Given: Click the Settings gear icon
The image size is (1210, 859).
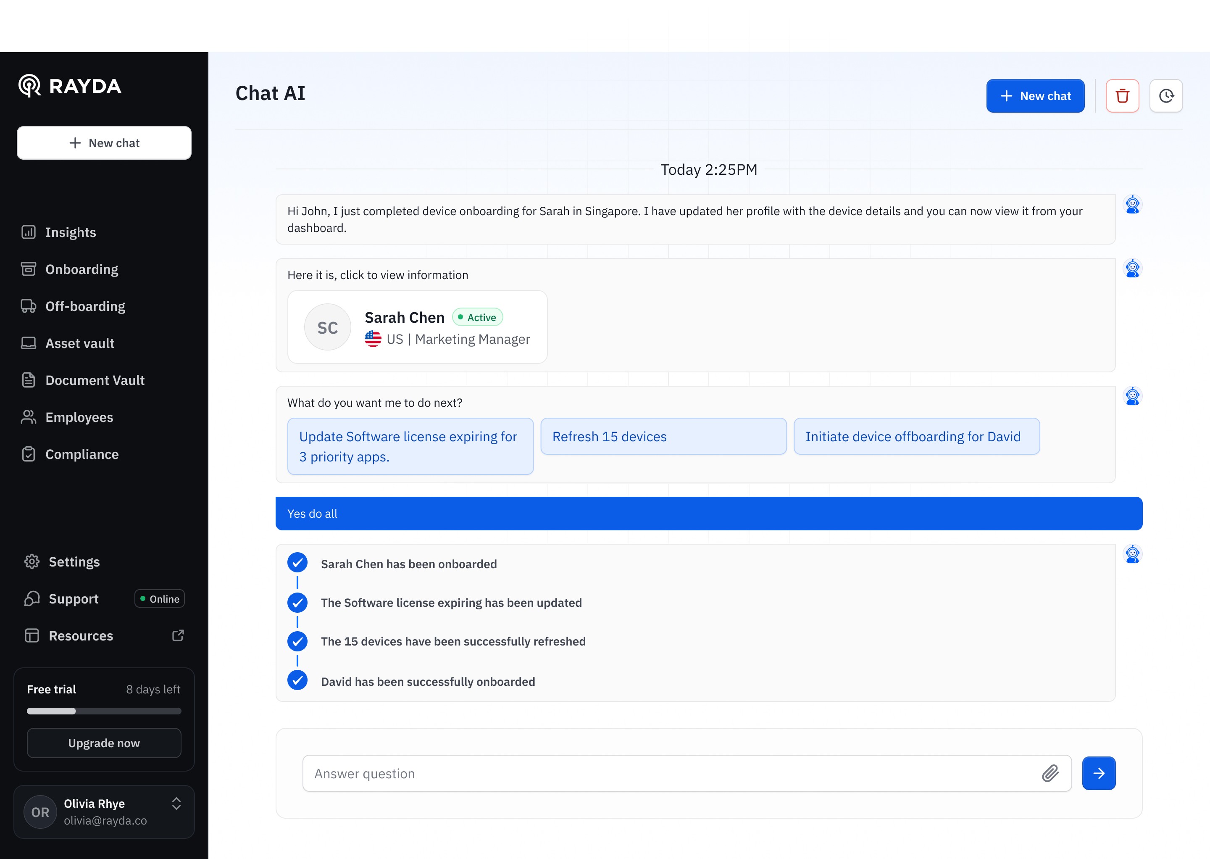Looking at the screenshot, I should [x=32, y=562].
